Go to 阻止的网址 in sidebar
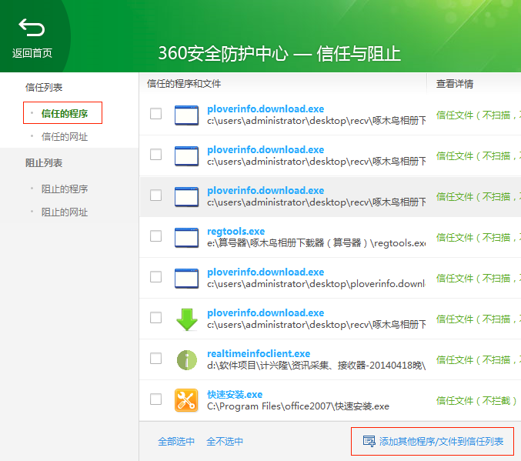The image size is (521, 461). [65, 212]
